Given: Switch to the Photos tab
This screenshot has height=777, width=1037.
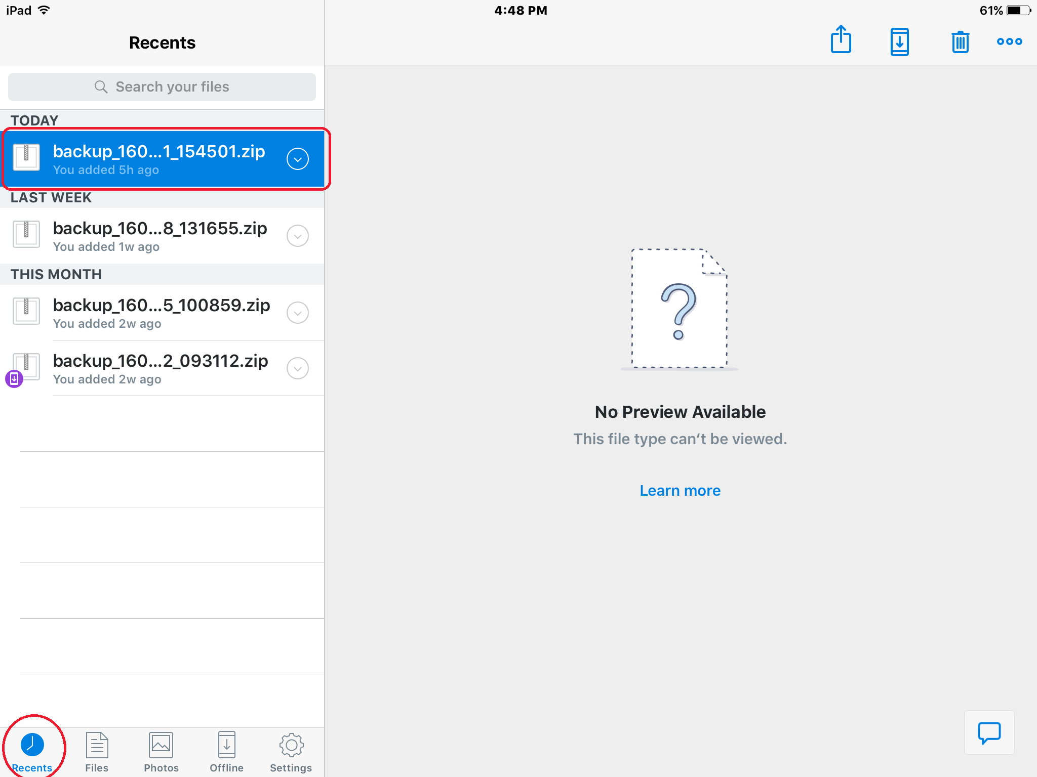Looking at the screenshot, I should (161, 752).
